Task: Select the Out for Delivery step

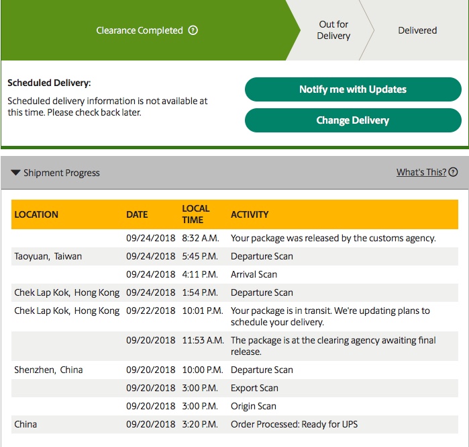Action: point(333,30)
